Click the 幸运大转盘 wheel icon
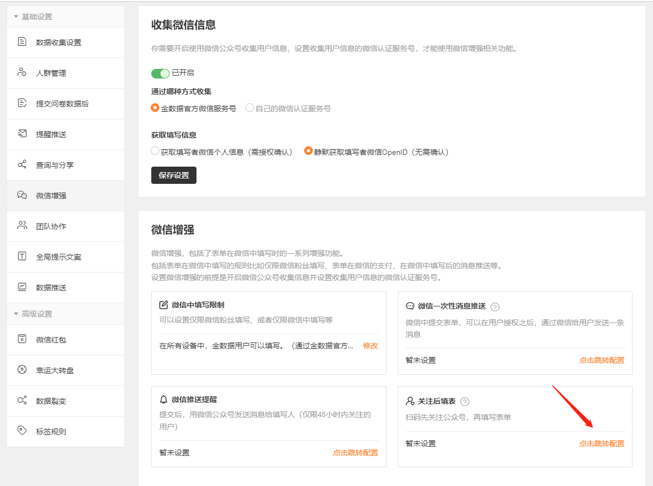The width and height of the screenshot is (653, 486). 22,370
